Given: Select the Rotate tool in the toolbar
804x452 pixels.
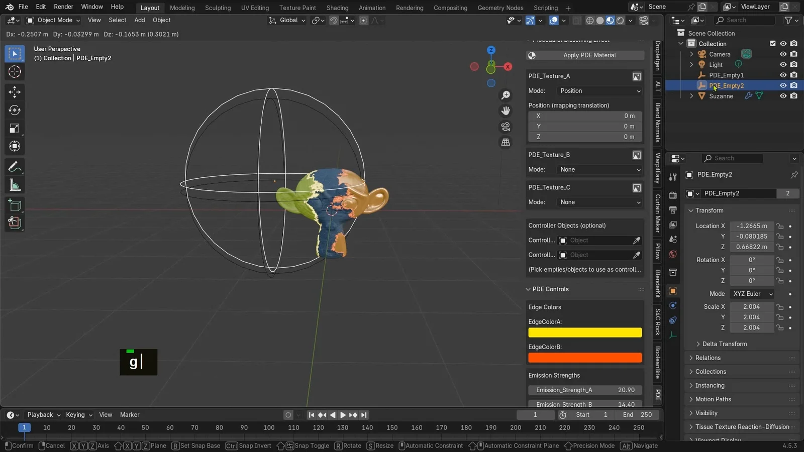Looking at the screenshot, I should click(x=15, y=110).
